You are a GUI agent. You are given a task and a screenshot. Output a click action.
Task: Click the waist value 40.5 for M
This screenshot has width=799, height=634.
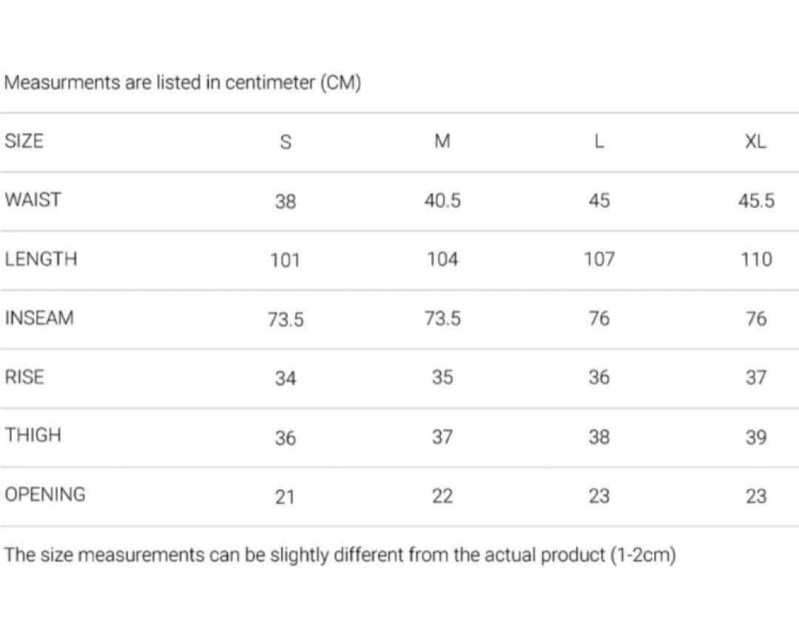click(x=442, y=200)
